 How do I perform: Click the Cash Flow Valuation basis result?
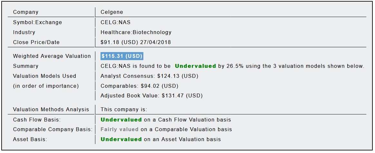(166, 120)
